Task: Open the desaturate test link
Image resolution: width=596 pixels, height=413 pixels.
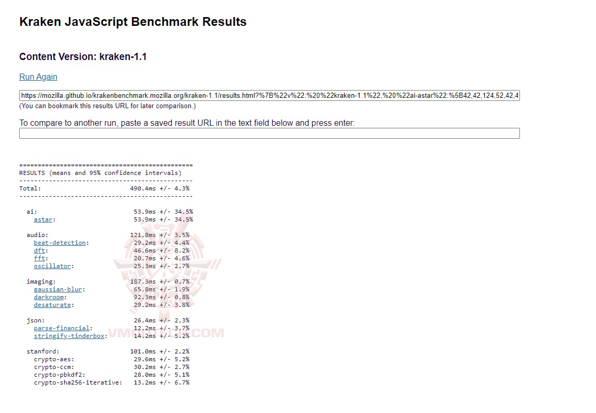Action: [x=52, y=305]
